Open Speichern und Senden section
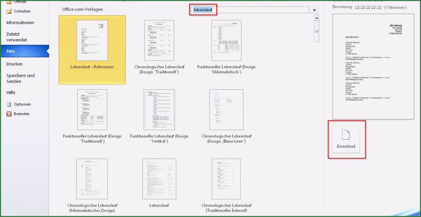 pyautogui.click(x=21, y=79)
